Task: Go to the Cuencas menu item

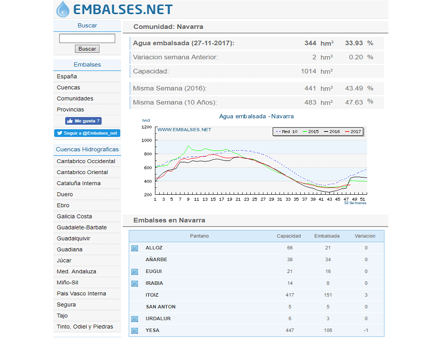Action: tap(69, 87)
